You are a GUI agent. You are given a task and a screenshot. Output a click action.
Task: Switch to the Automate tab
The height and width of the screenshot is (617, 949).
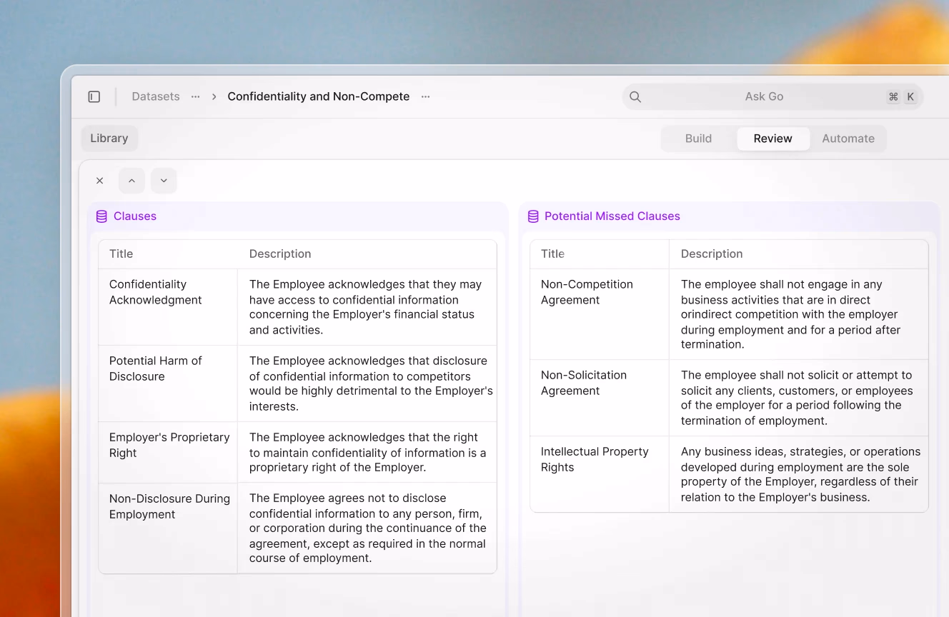[x=848, y=139]
